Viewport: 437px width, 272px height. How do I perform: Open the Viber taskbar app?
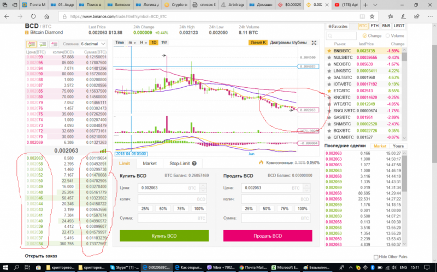tap(221, 267)
